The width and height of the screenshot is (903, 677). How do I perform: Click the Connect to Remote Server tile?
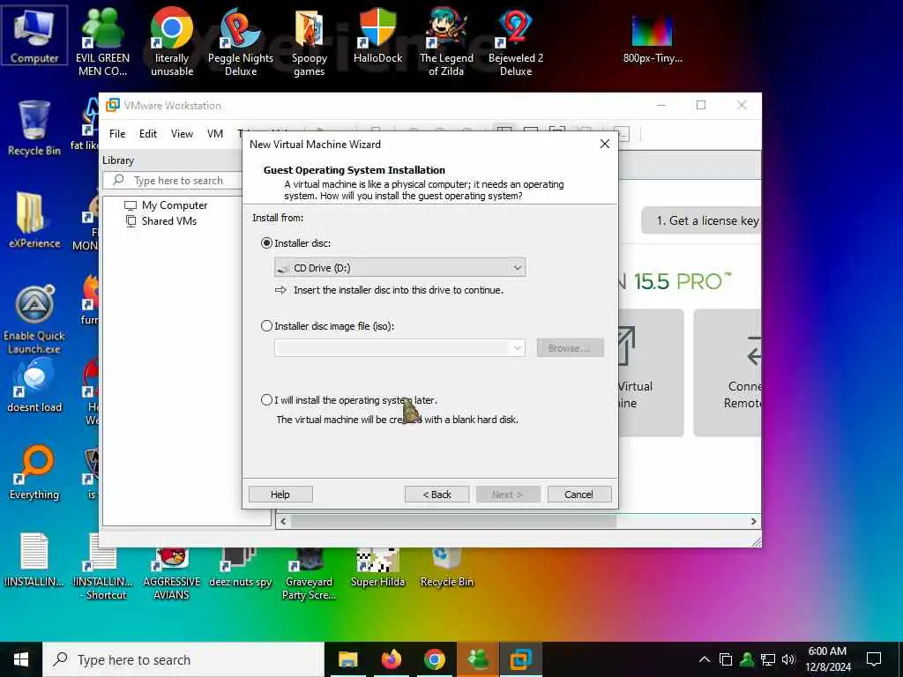[728, 372]
